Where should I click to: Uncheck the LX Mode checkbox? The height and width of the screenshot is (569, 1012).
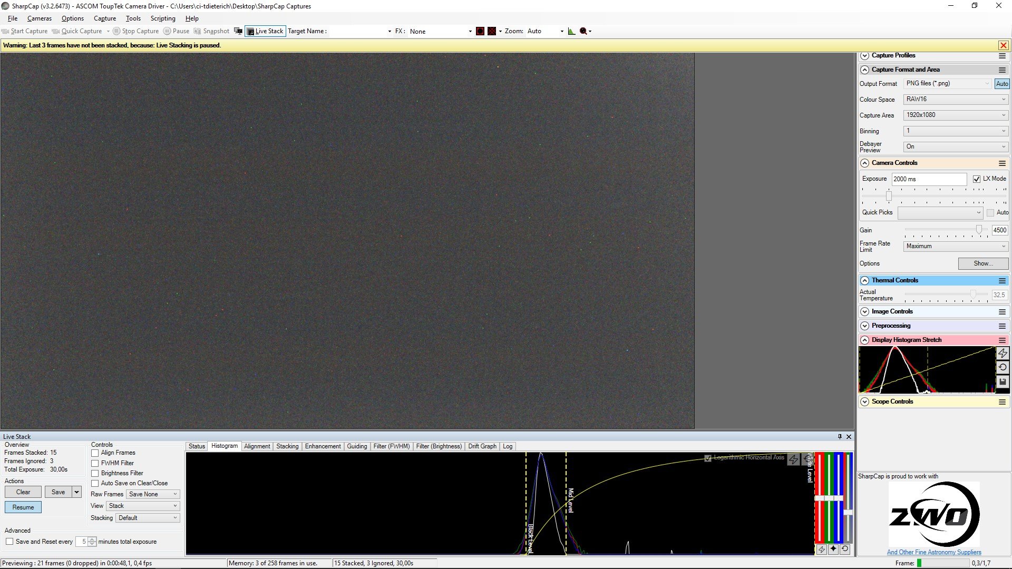[x=977, y=179]
